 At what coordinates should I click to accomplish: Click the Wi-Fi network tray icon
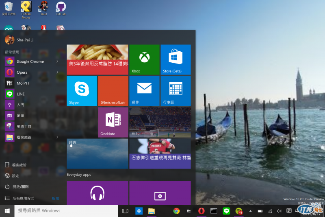[270, 211]
